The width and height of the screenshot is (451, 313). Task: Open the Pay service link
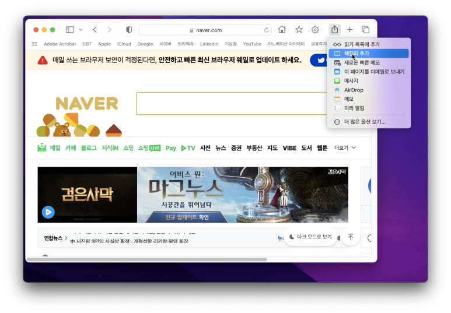(170, 148)
